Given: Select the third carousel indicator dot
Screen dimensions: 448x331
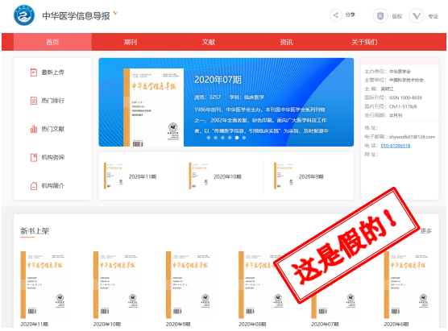Looking at the screenshot, I should click(222, 138).
